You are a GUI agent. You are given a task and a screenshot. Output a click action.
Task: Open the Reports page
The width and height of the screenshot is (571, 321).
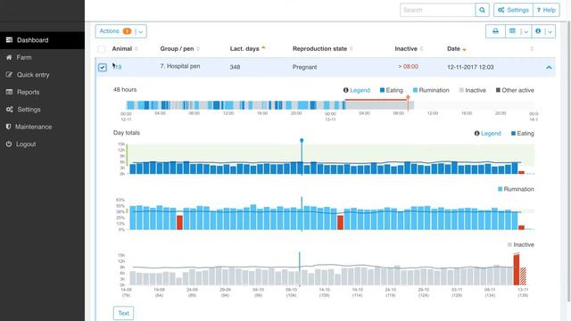point(42,92)
